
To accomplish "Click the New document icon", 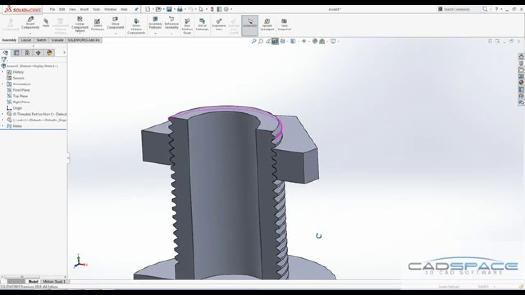I will [148, 9].
